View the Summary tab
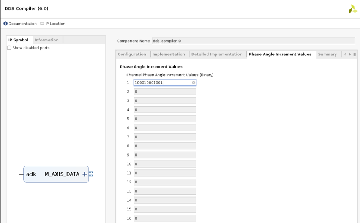360x223 pixels. tap(328, 54)
